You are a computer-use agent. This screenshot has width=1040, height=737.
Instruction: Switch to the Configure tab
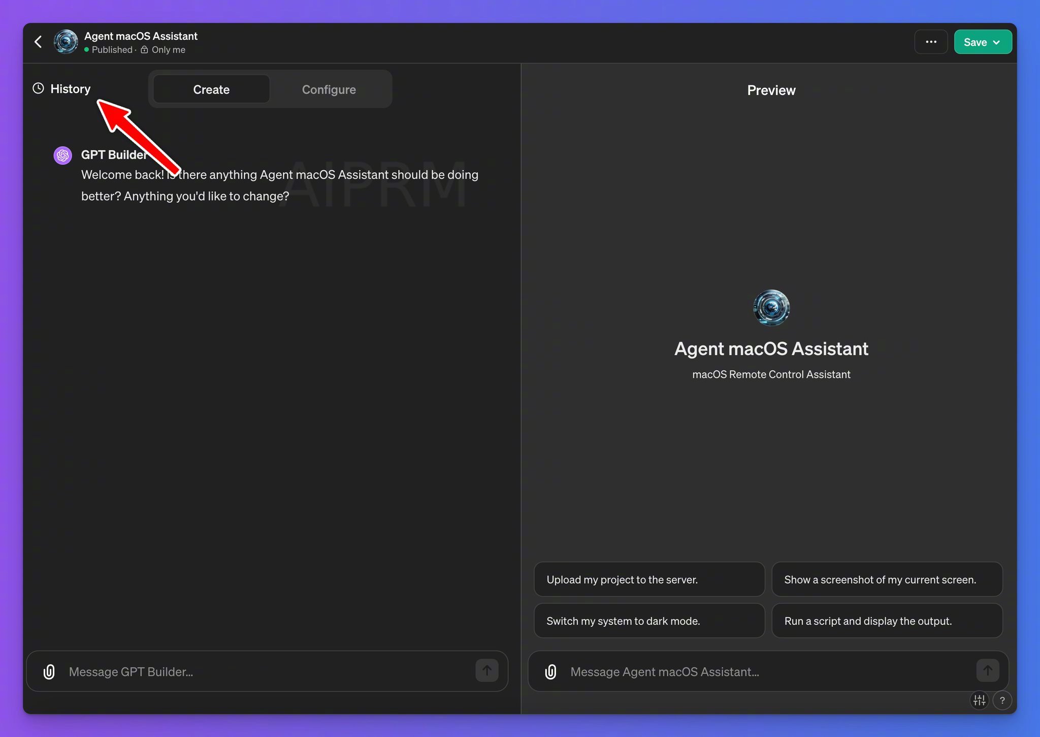[329, 89]
